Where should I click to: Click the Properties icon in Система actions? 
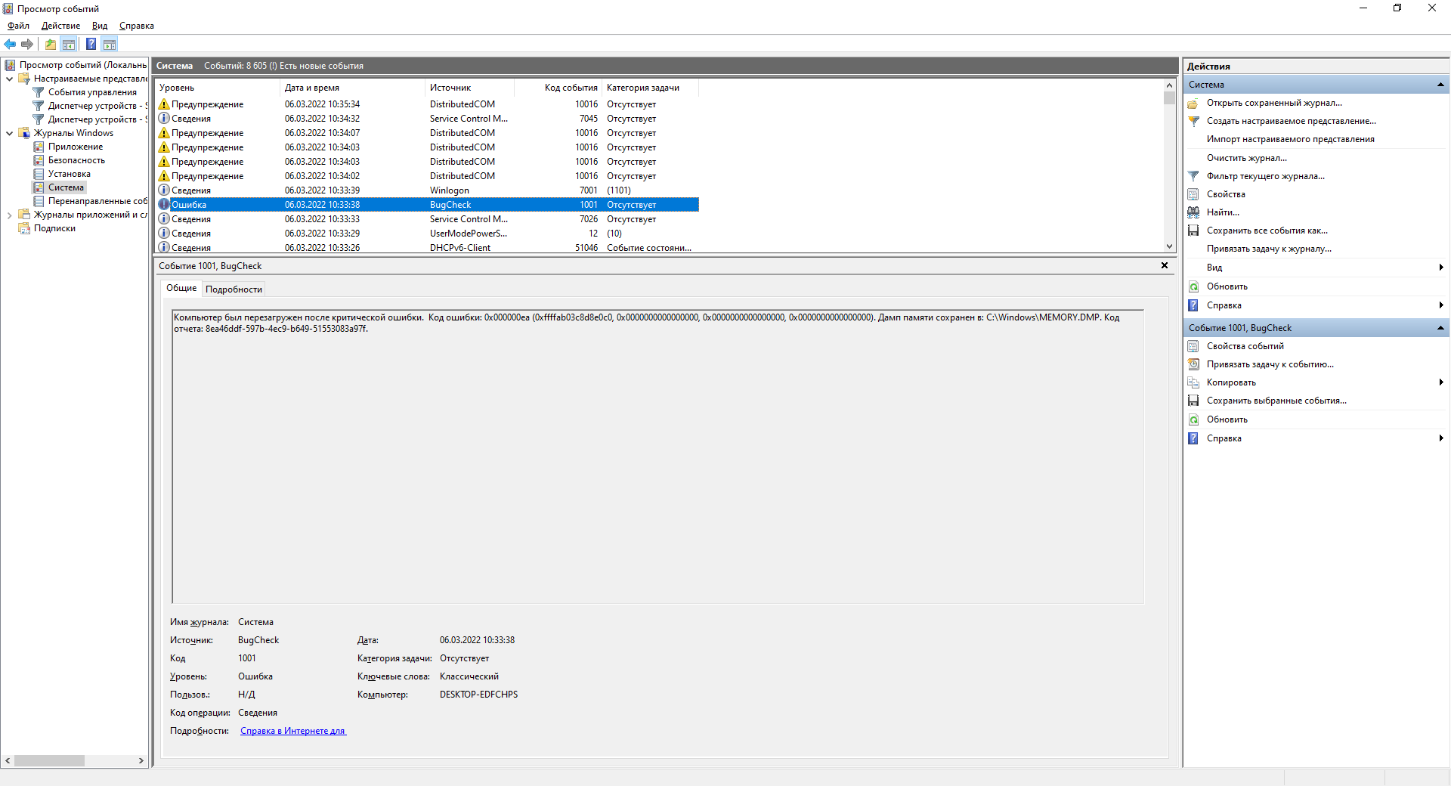pyautogui.click(x=1193, y=194)
